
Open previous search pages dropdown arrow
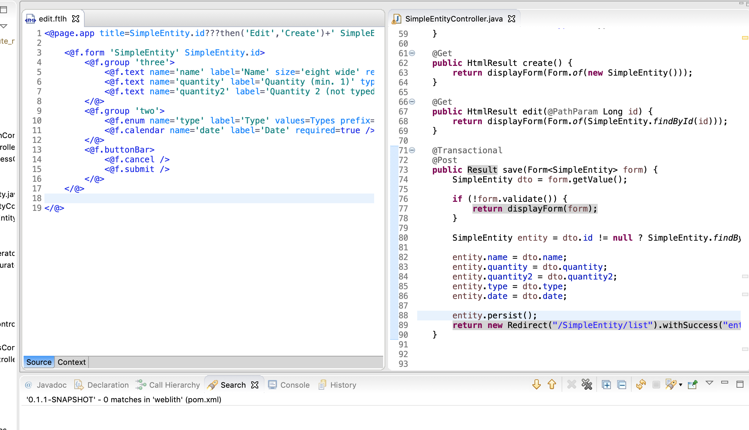tap(681, 385)
